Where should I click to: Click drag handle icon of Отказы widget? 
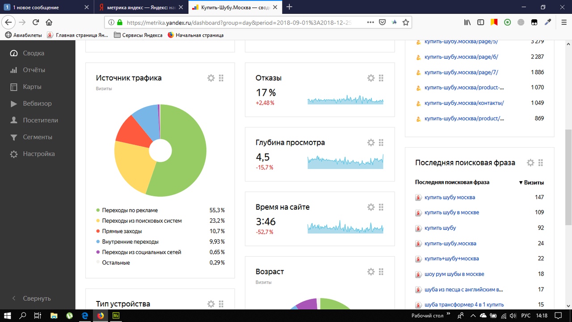click(381, 78)
